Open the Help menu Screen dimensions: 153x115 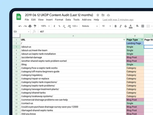pyautogui.click(x=96, y=20)
